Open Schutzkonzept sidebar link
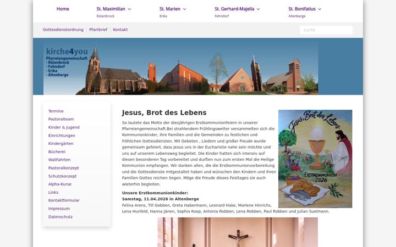Screen dimensions: 396x247 click(62, 176)
